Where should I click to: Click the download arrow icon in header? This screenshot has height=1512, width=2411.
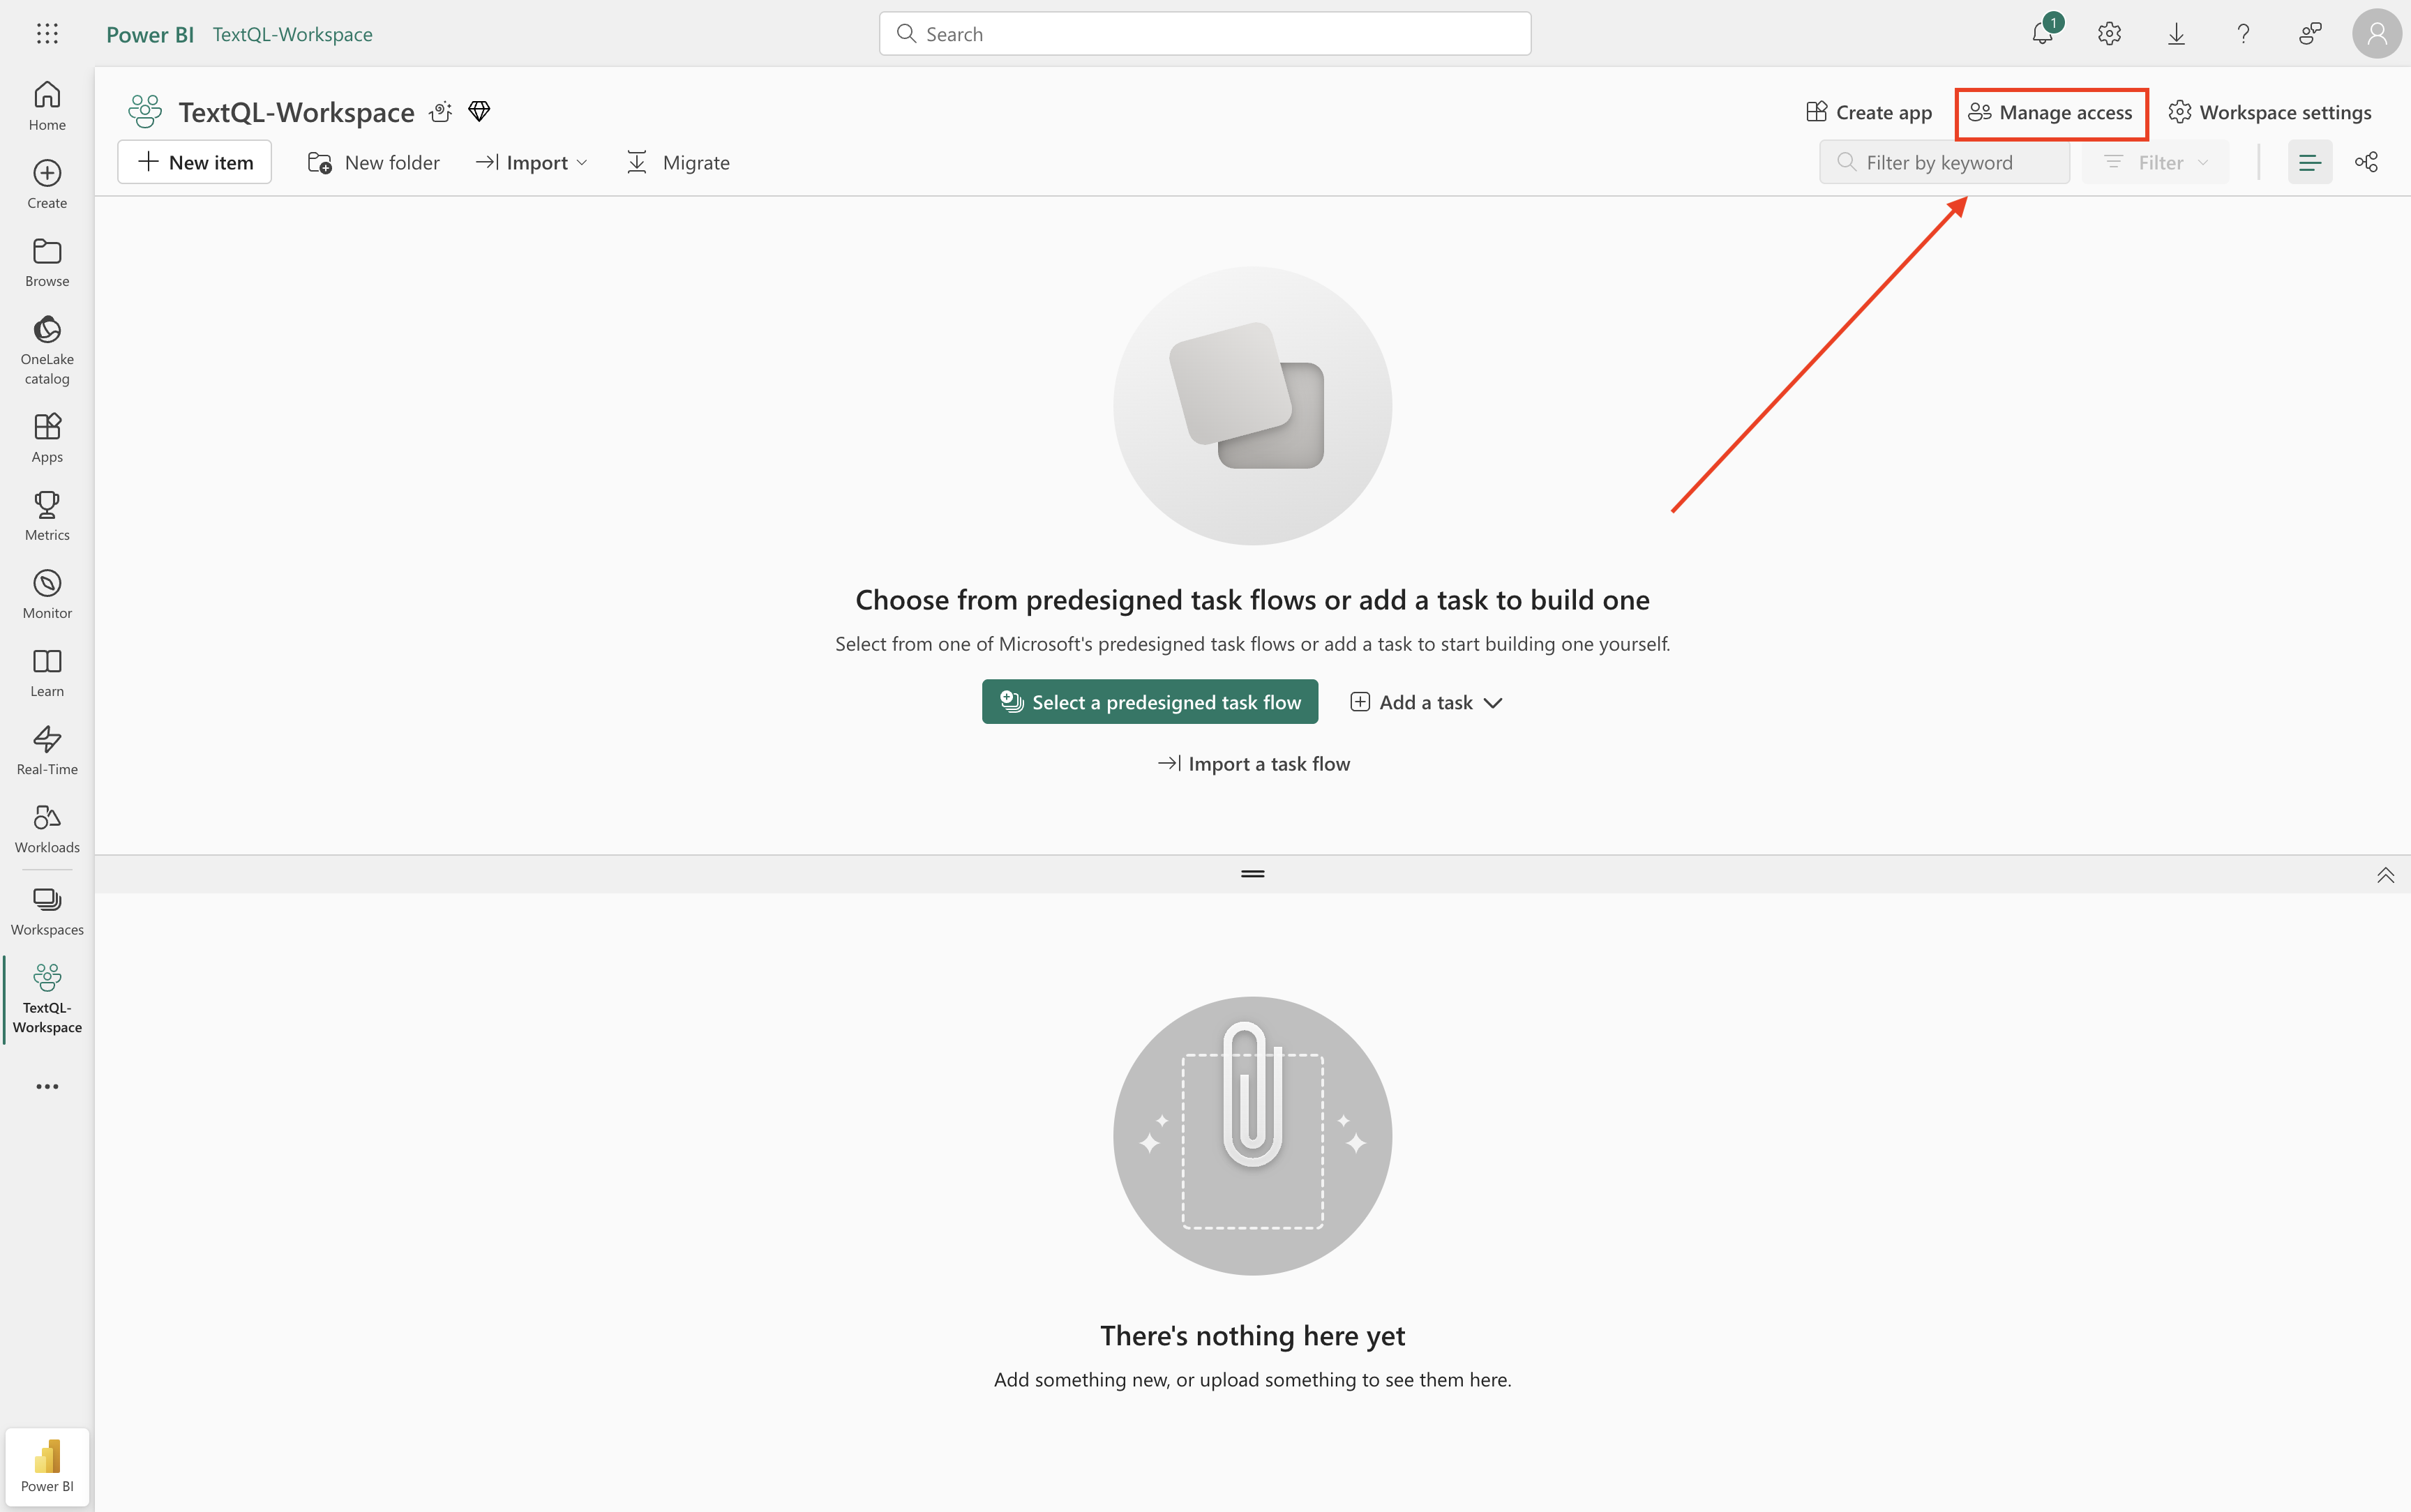pos(2176,34)
